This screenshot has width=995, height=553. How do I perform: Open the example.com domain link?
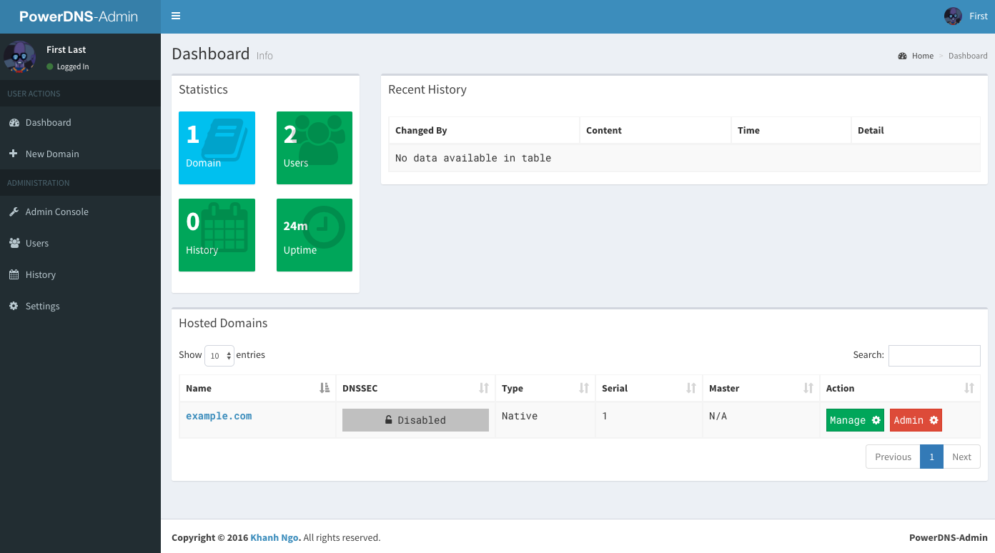[219, 416]
